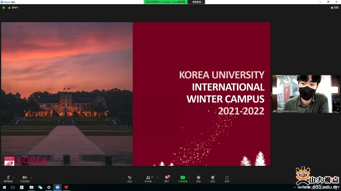
Task: Click the Zoom 会议 window title icon
Action: (2, 2)
